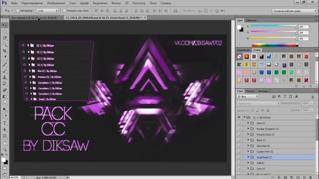Image resolution: width=319 pixels, height=179 pixels.
Task: Switch to the Коррекция tab
Action: tap(244, 50)
